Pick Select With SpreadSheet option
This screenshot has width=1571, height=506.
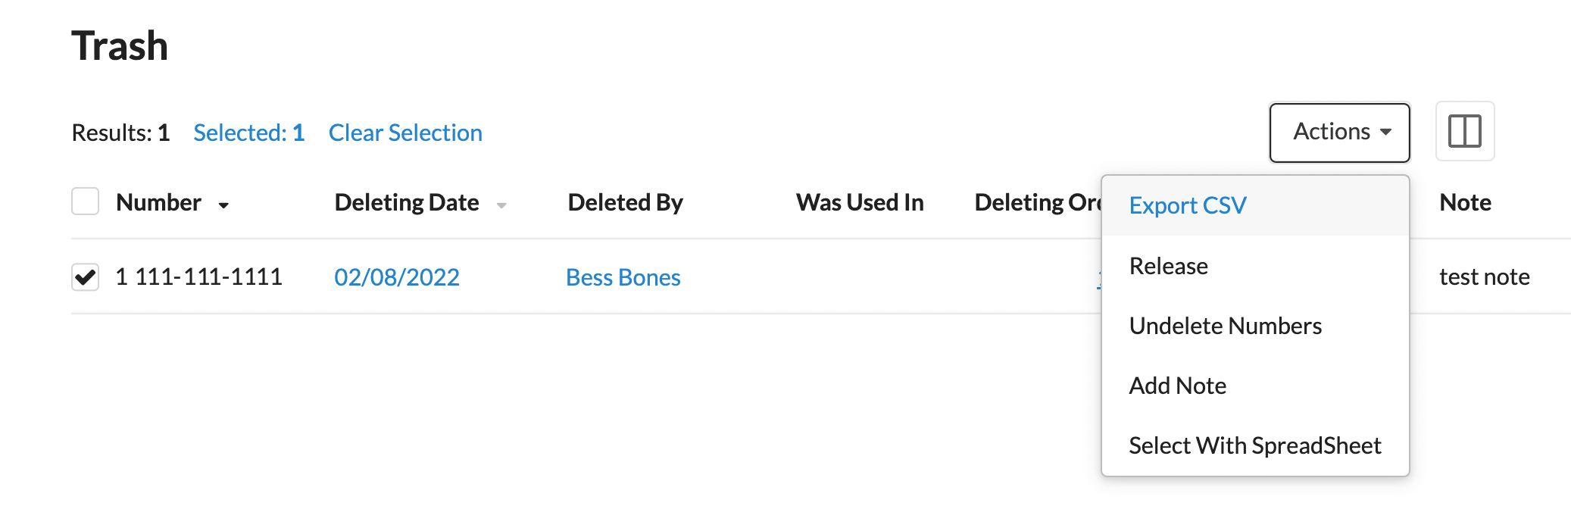(x=1255, y=445)
